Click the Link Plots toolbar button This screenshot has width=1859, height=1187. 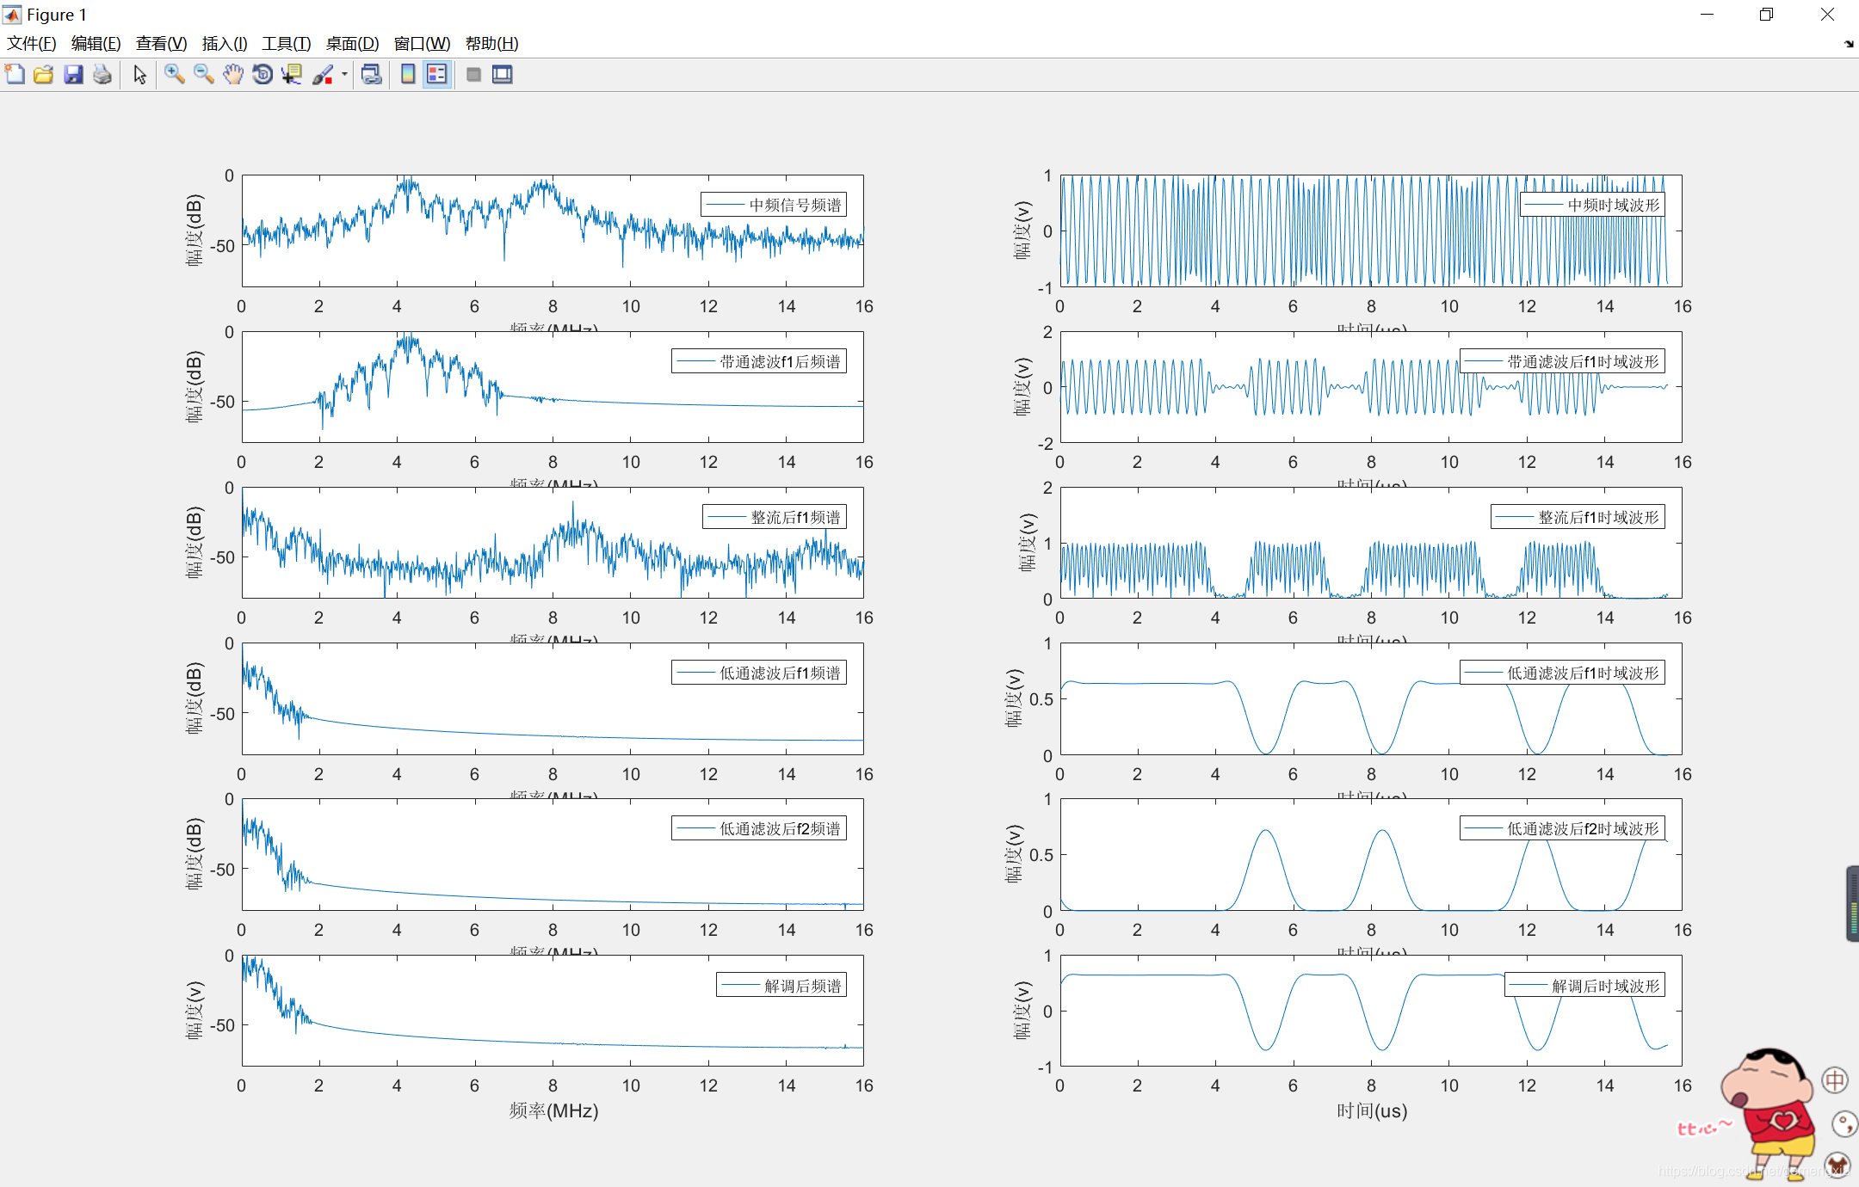pyautogui.click(x=372, y=75)
